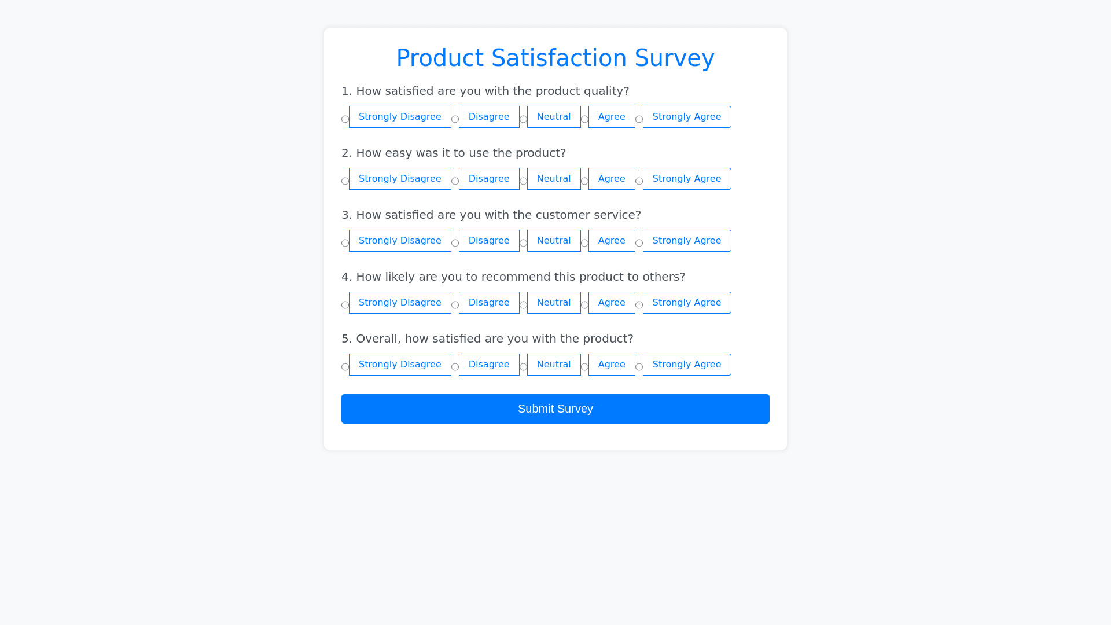The image size is (1111, 625).
Task: Choose Strongly Disagree for customer service question
Action: pos(399,241)
